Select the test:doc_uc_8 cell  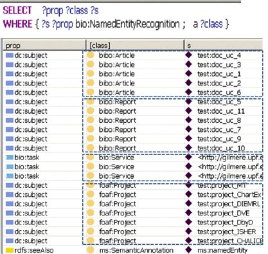point(219,120)
